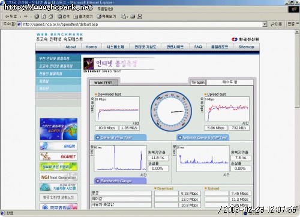Expand the General Ping Test section

(x=120, y=137)
